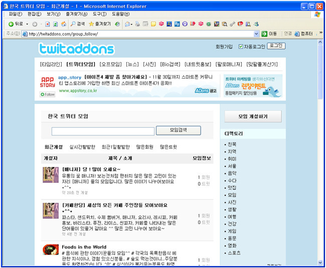Click the 로그인 button
The image size is (326, 268).
(276, 46)
